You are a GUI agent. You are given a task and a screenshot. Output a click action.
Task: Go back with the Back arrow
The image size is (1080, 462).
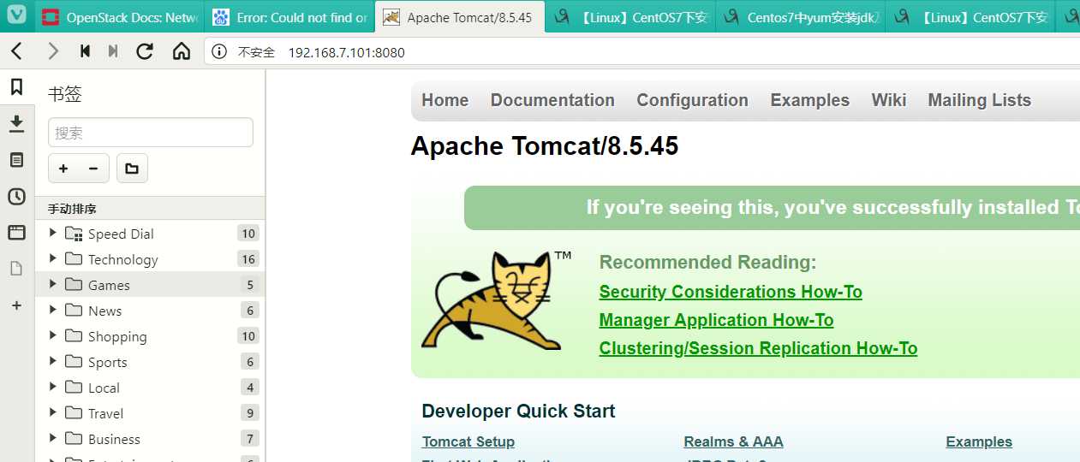[x=16, y=52]
